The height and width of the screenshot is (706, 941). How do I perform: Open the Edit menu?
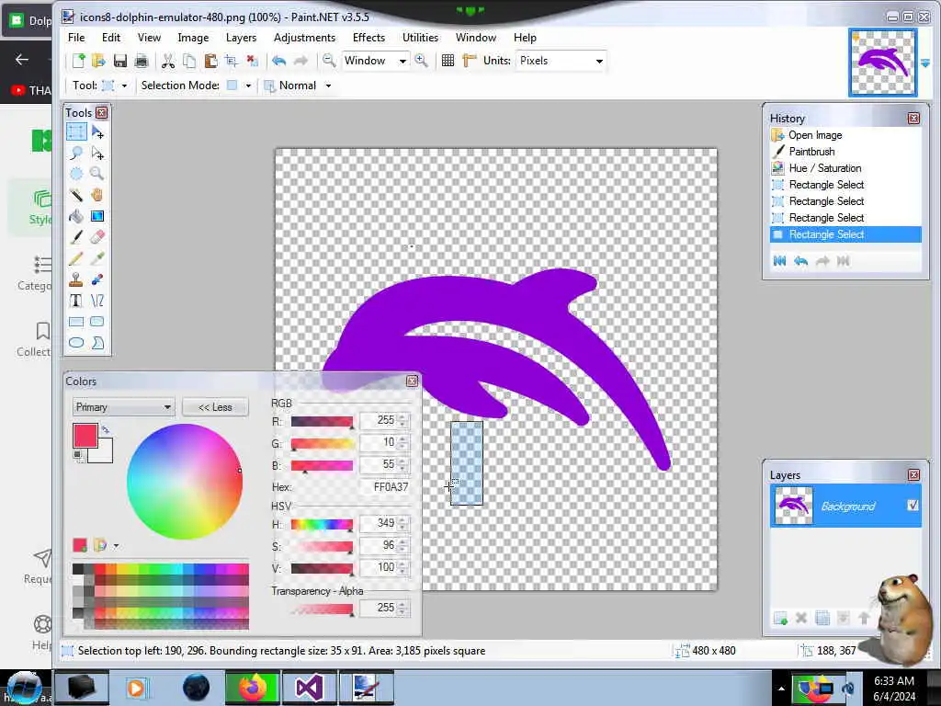(x=111, y=37)
